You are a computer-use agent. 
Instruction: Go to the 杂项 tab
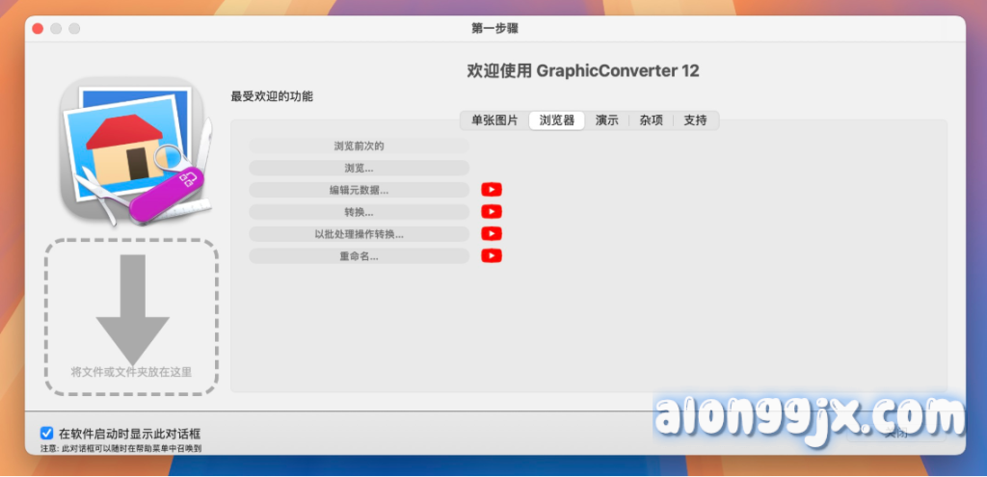click(652, 120)
